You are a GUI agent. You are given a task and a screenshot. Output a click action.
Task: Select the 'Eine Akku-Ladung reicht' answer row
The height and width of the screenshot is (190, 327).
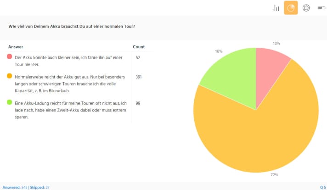(69, 110)
